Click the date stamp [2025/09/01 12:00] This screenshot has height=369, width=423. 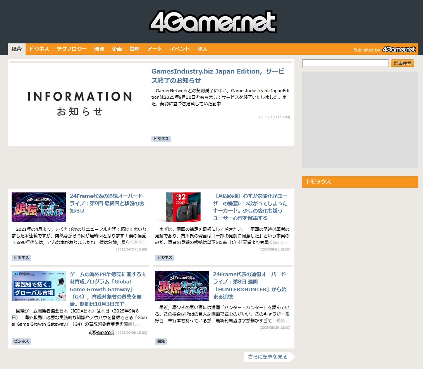275,249
